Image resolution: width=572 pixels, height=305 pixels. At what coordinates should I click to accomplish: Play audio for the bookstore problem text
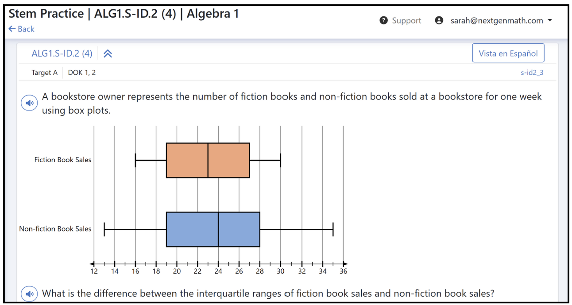29,103
